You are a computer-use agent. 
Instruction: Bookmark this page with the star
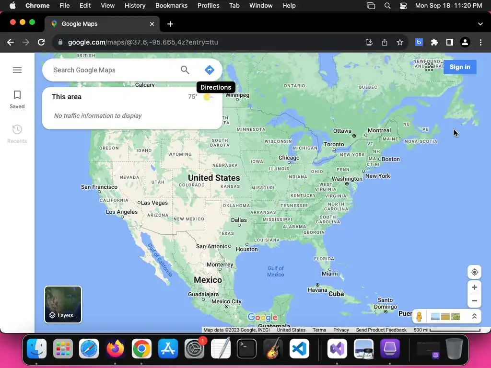pyautogui.click(x=400, y=42)
